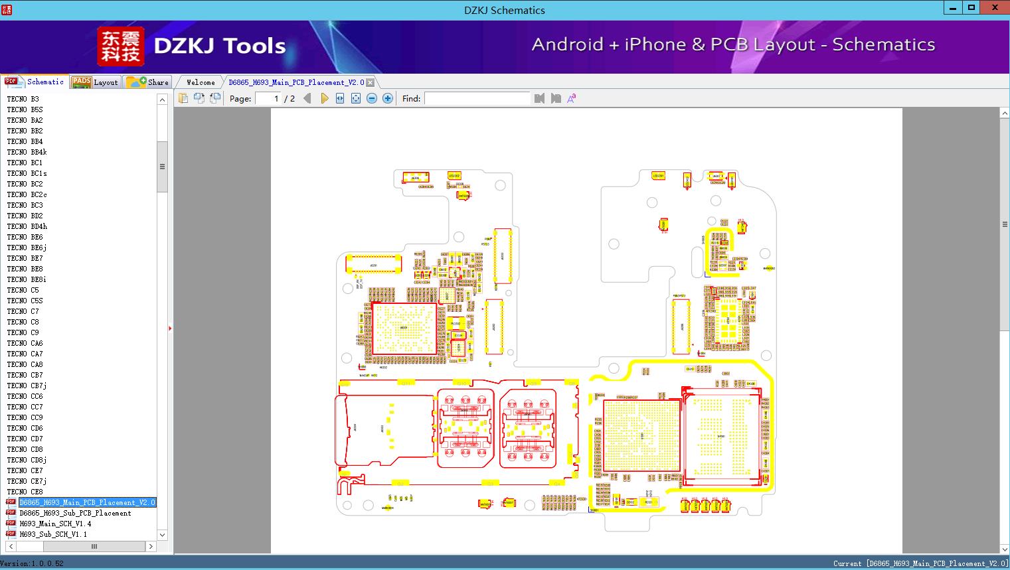This screenshot has width=1010, height=570.
Task: Open the Welcome tab
Action: [x=199, y=82]
